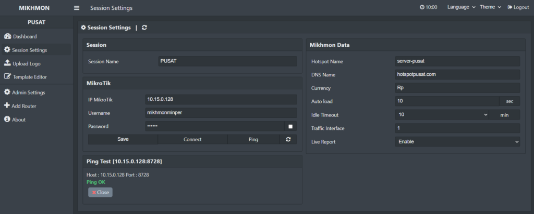The width and height of the screenshot is (534, 214).
Task: Expand the Idle Timeout dropdown
Action: pos(442,115)
